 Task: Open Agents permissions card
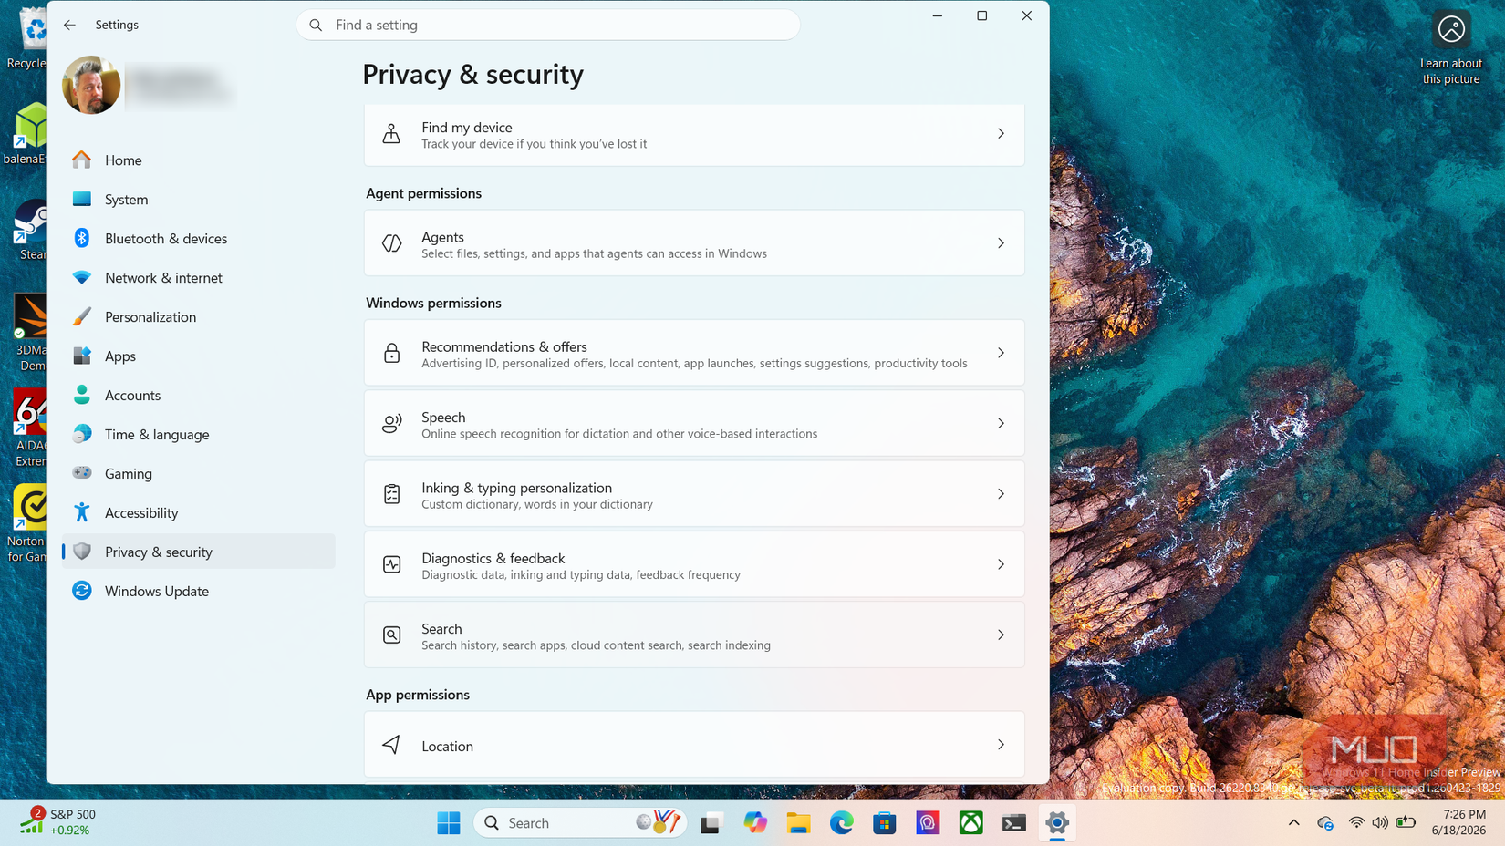694,243
